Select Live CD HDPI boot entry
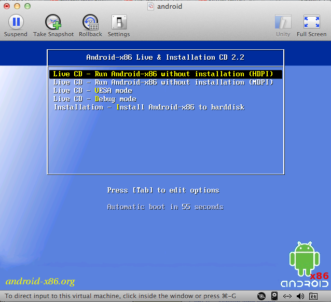Viewport: 331px width, 302px height. 165,74
